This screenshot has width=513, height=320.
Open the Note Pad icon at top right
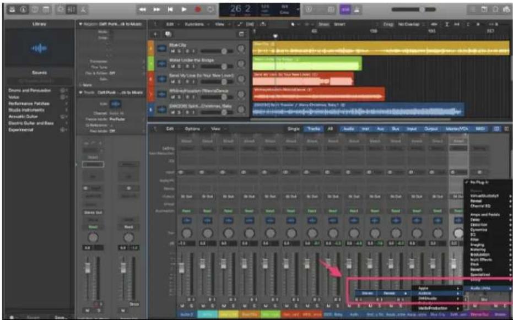(x=484, y=9)
